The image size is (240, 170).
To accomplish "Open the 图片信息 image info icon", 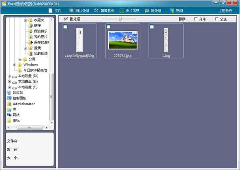I will pyautogui.click(x=122, y=10).
